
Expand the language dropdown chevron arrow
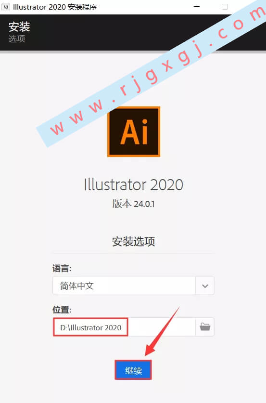(x=205, y=286)
